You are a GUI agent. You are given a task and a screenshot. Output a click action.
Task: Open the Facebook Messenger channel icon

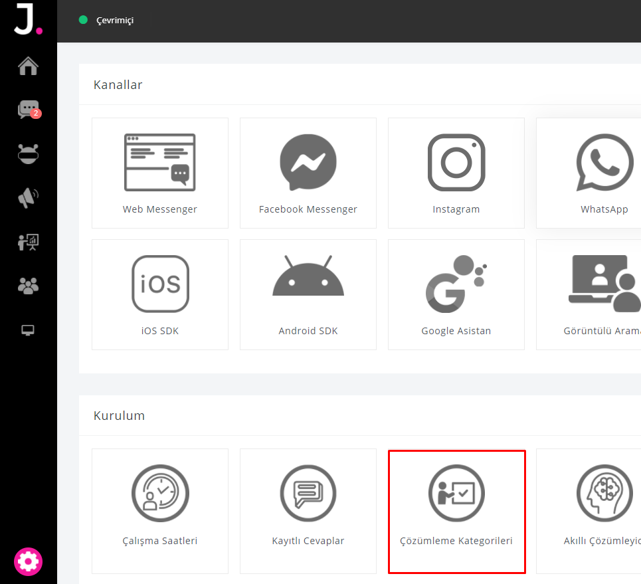pos(308,162)
